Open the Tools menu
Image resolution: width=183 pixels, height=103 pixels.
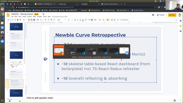click(45, 17)
